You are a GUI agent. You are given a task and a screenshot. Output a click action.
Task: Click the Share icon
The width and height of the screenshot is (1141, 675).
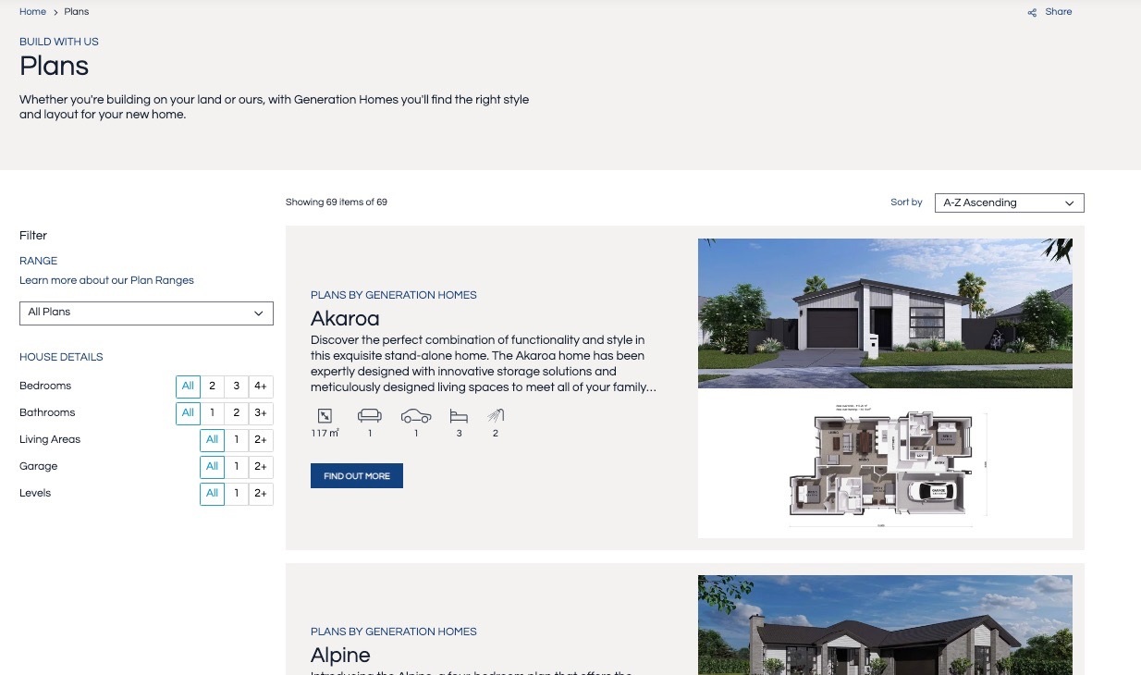[x=1032, y=12]
